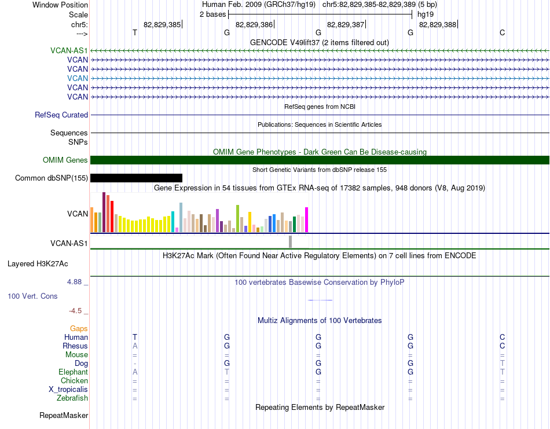550x429 pixels.
Task: Click base T in the Human alignment row
Action: point(135,337)
